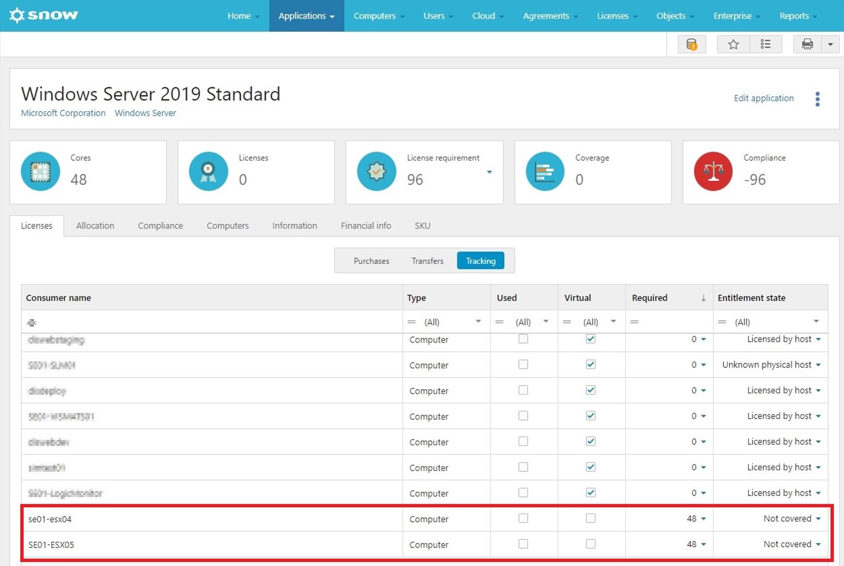Open the Licenses top menu
Screen dimensions: 844x566
pos(617,16)
